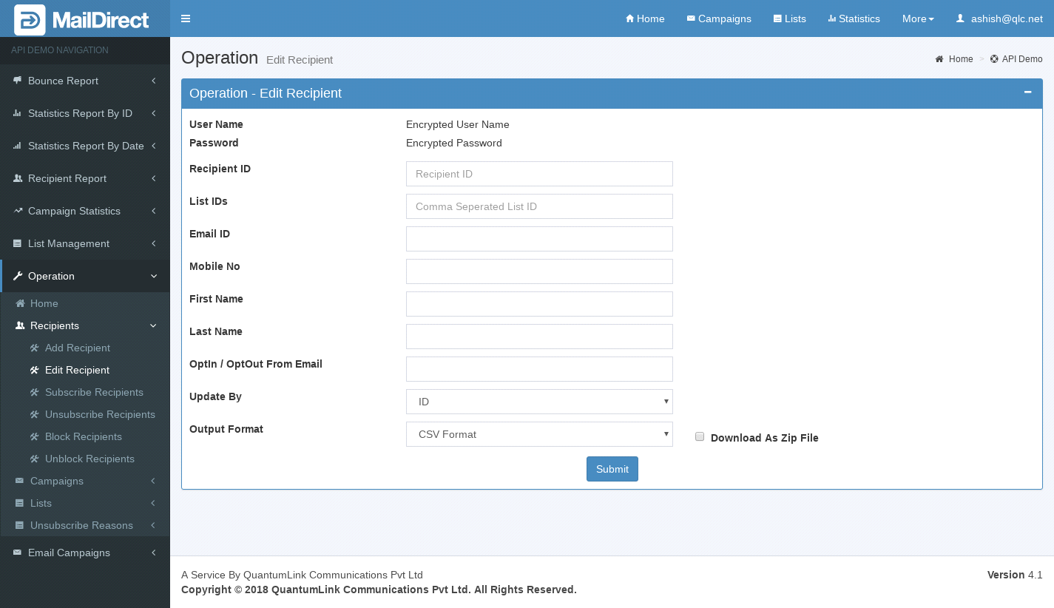Open the Output Format dropdown
The height and width of the screenshot is (608, 1054).
[538, 434]
